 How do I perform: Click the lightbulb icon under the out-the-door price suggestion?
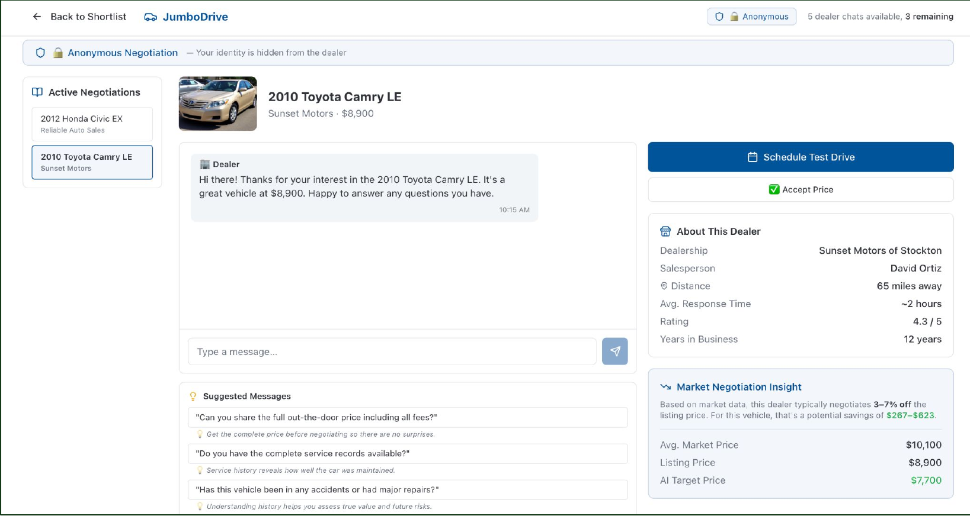200,434
